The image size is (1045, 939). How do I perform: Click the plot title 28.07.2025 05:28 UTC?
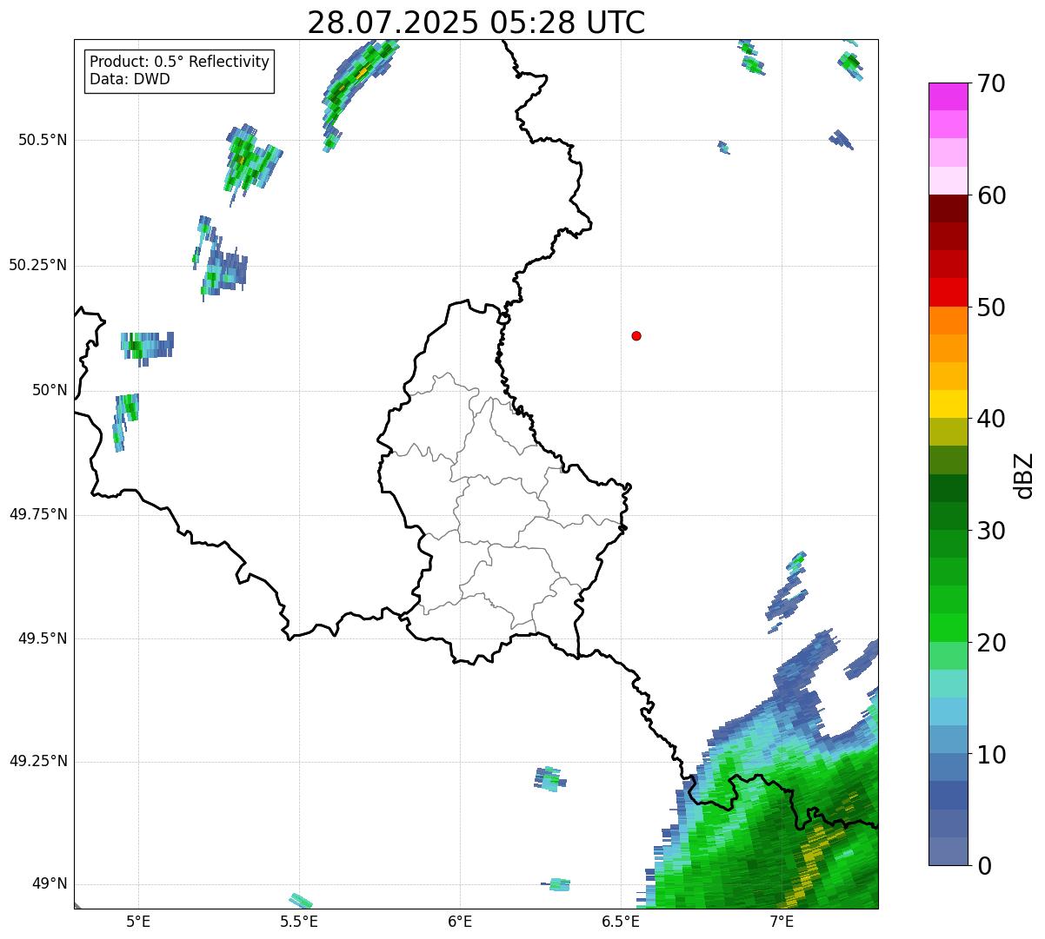point(476,22)
